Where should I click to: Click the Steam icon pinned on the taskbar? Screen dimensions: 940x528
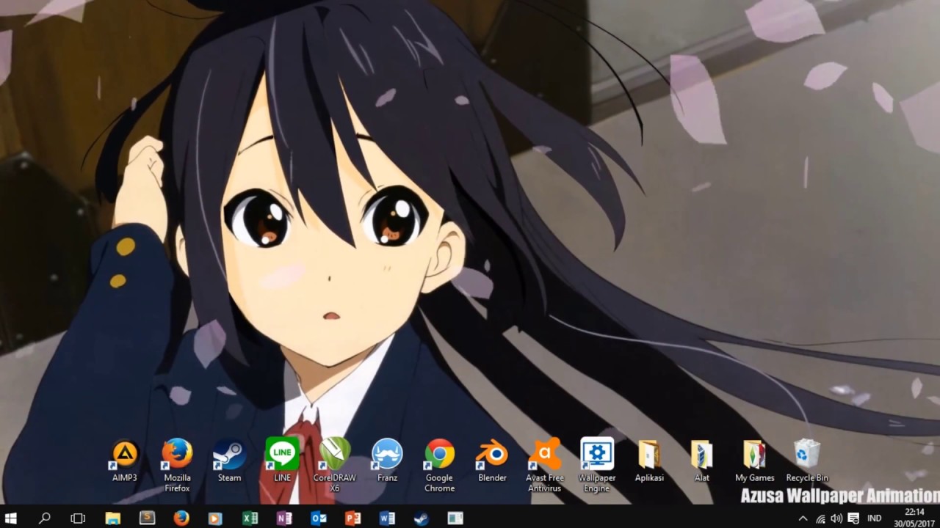422,518
